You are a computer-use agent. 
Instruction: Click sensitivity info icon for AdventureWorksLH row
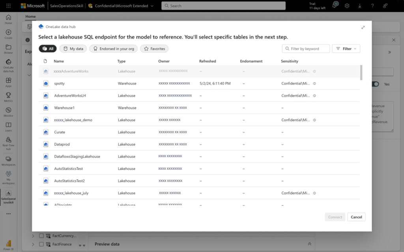(x=314, y=96)
